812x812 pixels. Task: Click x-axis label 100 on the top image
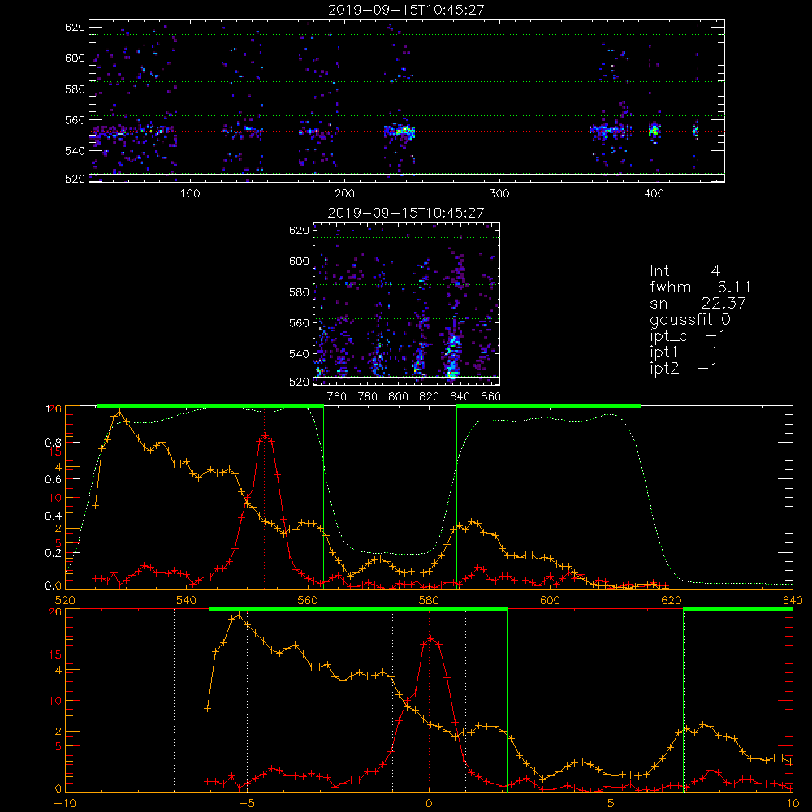[190, 194]
